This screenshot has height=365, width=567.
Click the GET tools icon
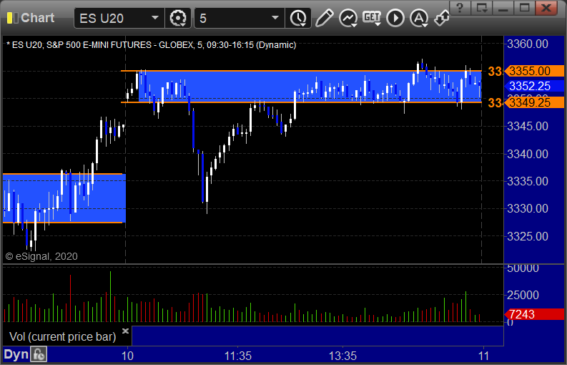point(372,18)
